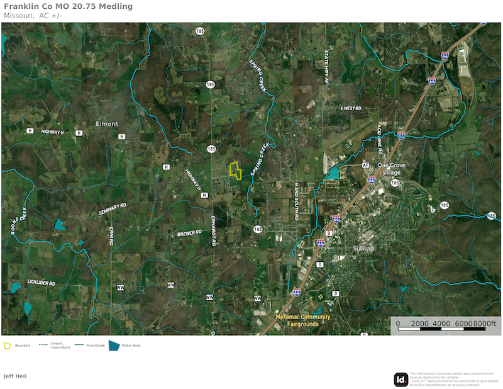Click the Brewer Rd road label
The image size is (503, 389).
189,233
